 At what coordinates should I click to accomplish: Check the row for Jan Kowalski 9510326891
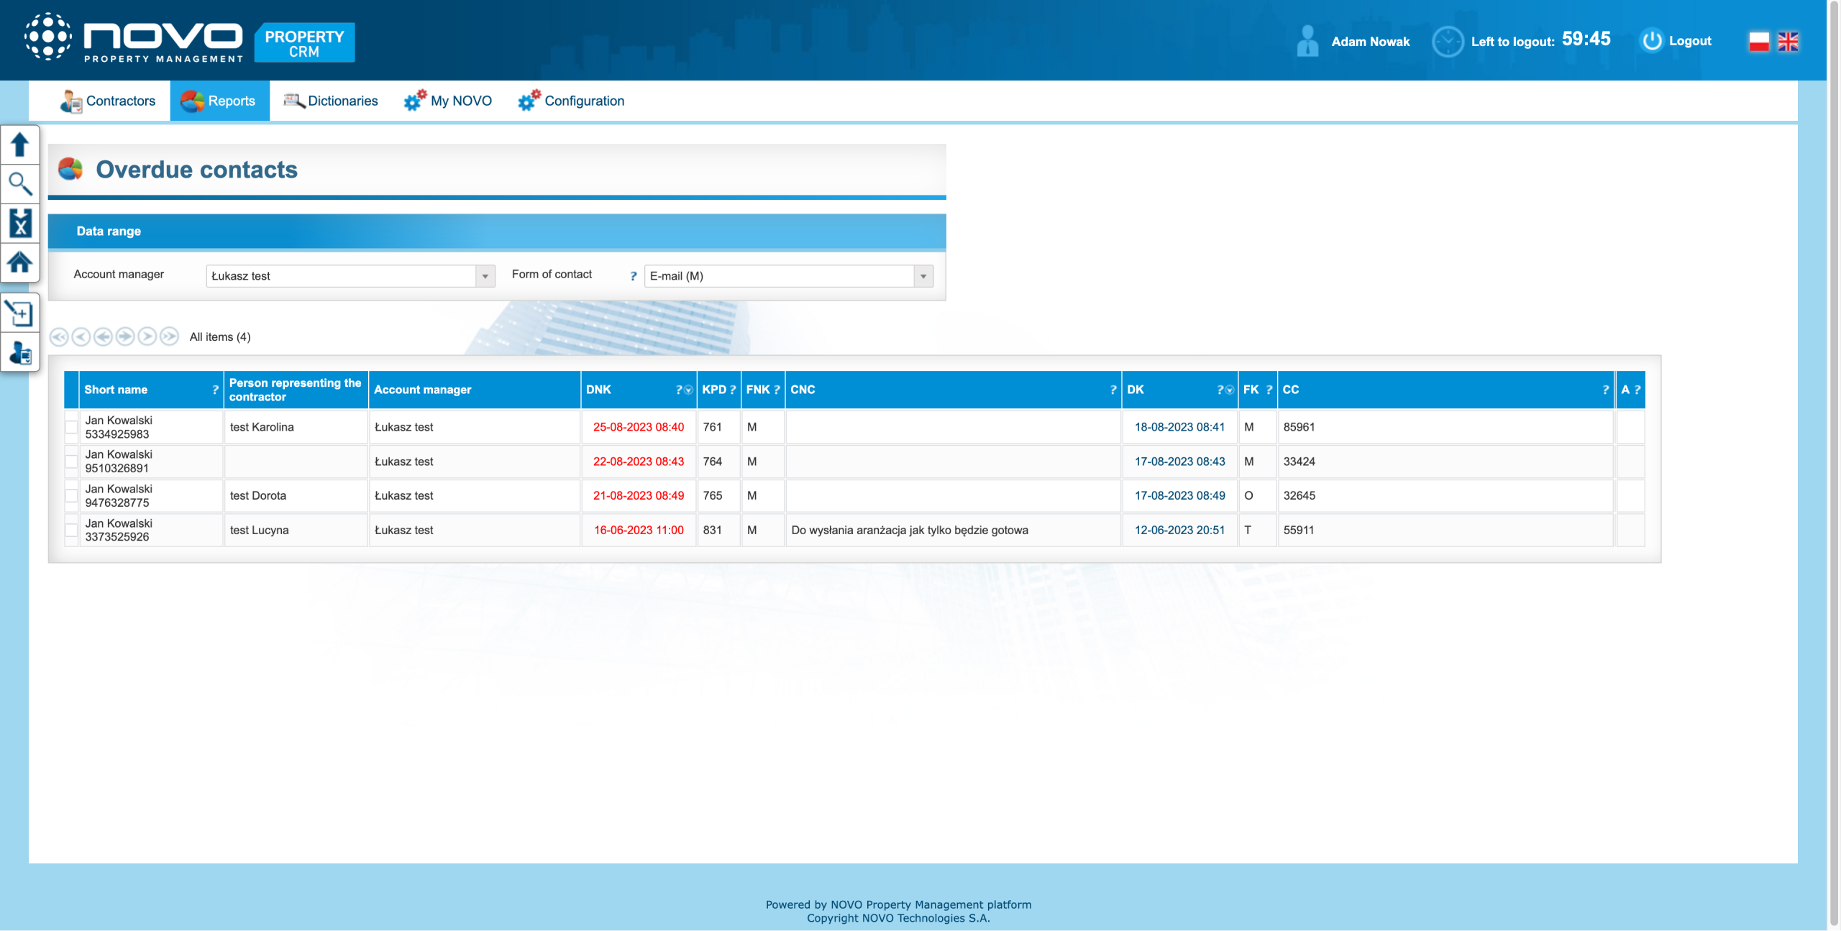(x=71, y=462)
